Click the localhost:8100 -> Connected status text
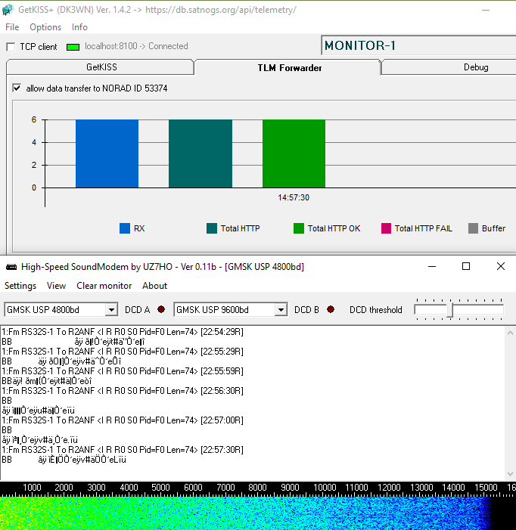The width and height of the screenshot is (516, 530). point(136,46)
